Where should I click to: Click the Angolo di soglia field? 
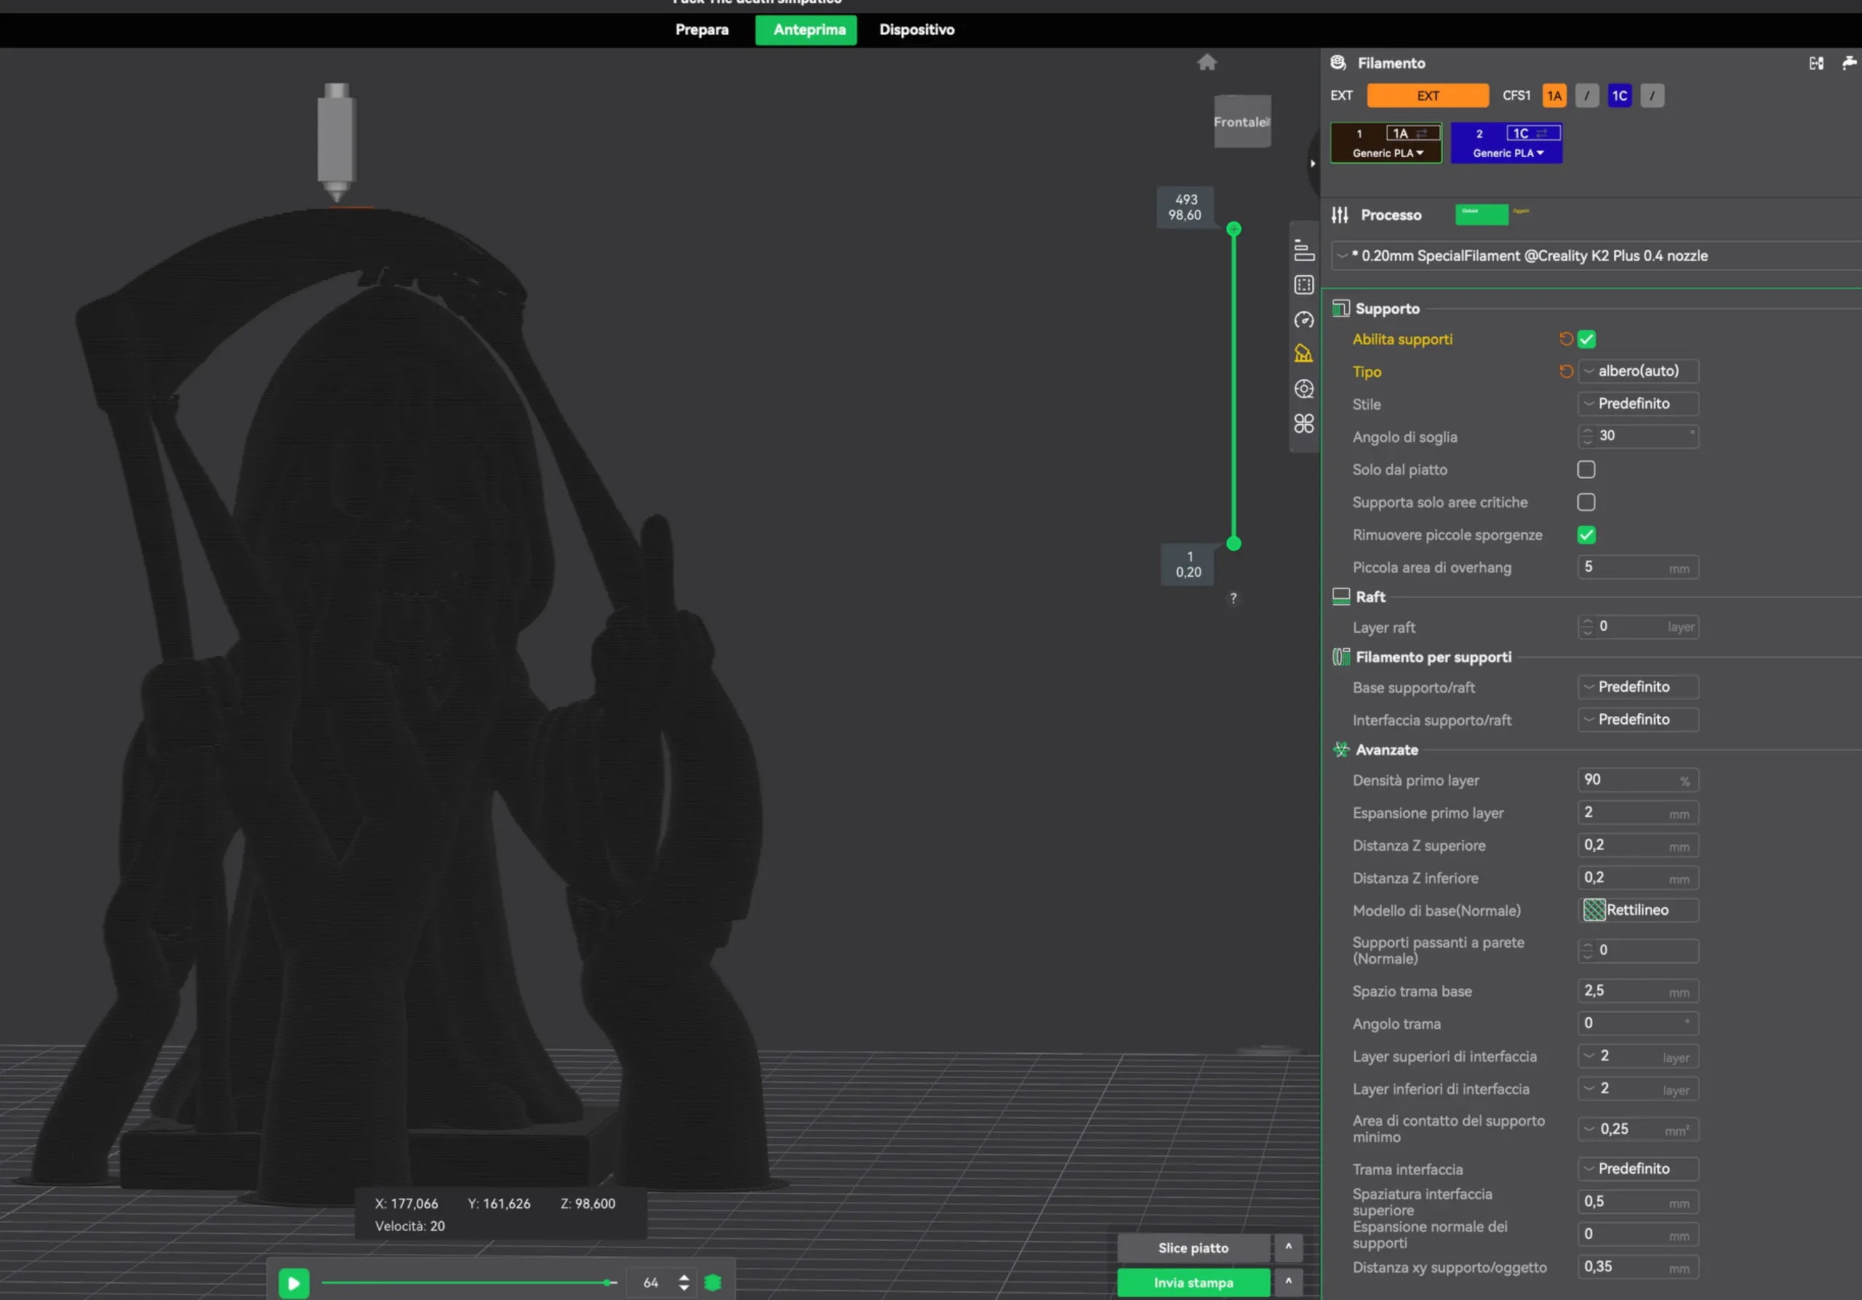1637,436
